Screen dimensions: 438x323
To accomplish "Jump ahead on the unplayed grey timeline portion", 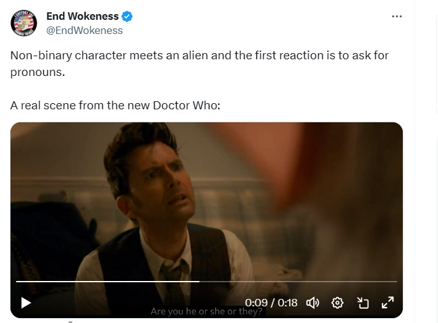I will tap(298, 282).
